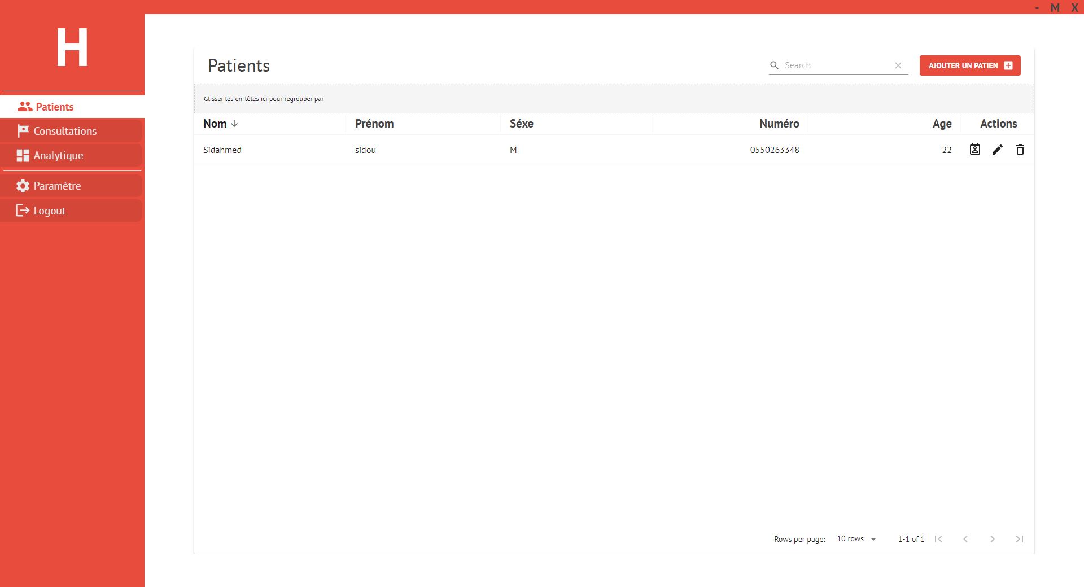
Task: Go to next page of results
Action: click(x=993, y=539)
